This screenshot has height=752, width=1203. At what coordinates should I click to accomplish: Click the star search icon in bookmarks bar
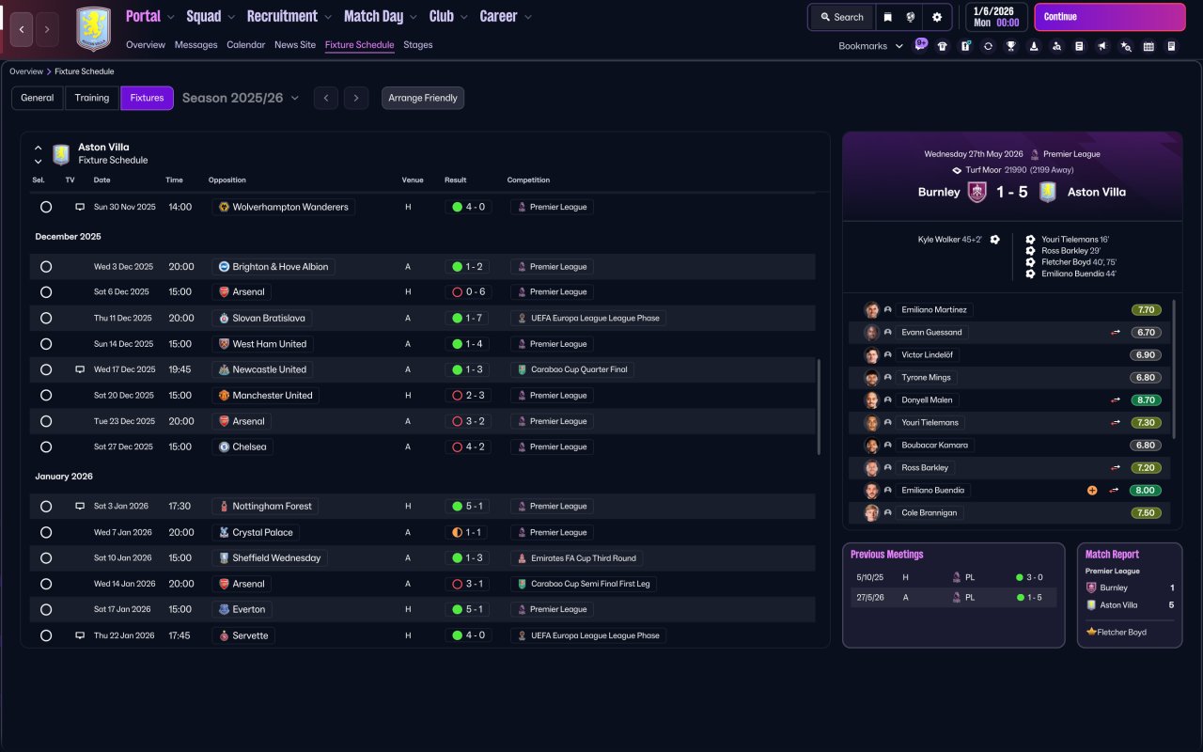[1126, 46]
